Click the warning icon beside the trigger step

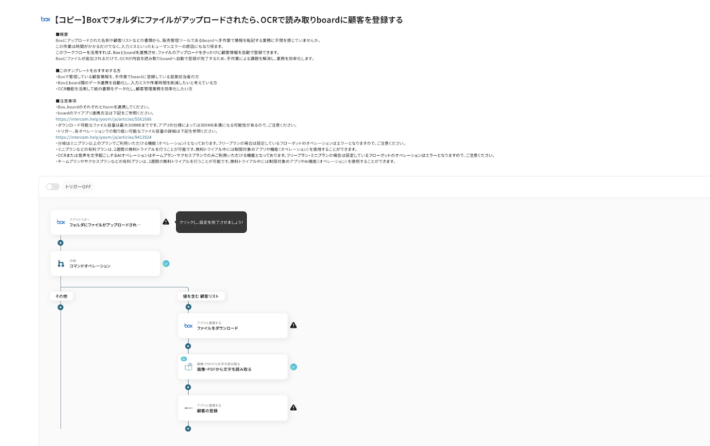[x=166, y=222]
